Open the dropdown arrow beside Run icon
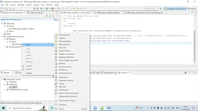198x111 pixels. [49, 9]
